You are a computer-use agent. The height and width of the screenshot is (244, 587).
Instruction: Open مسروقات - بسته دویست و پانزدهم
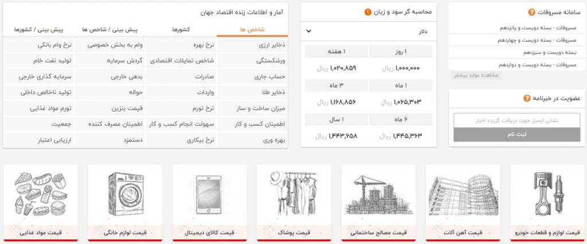538,28
